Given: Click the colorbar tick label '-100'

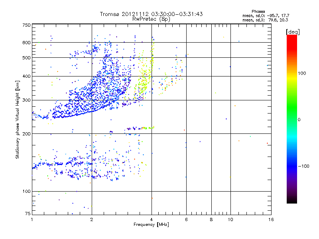Looking at the screenshot, I should click(303, 166).
